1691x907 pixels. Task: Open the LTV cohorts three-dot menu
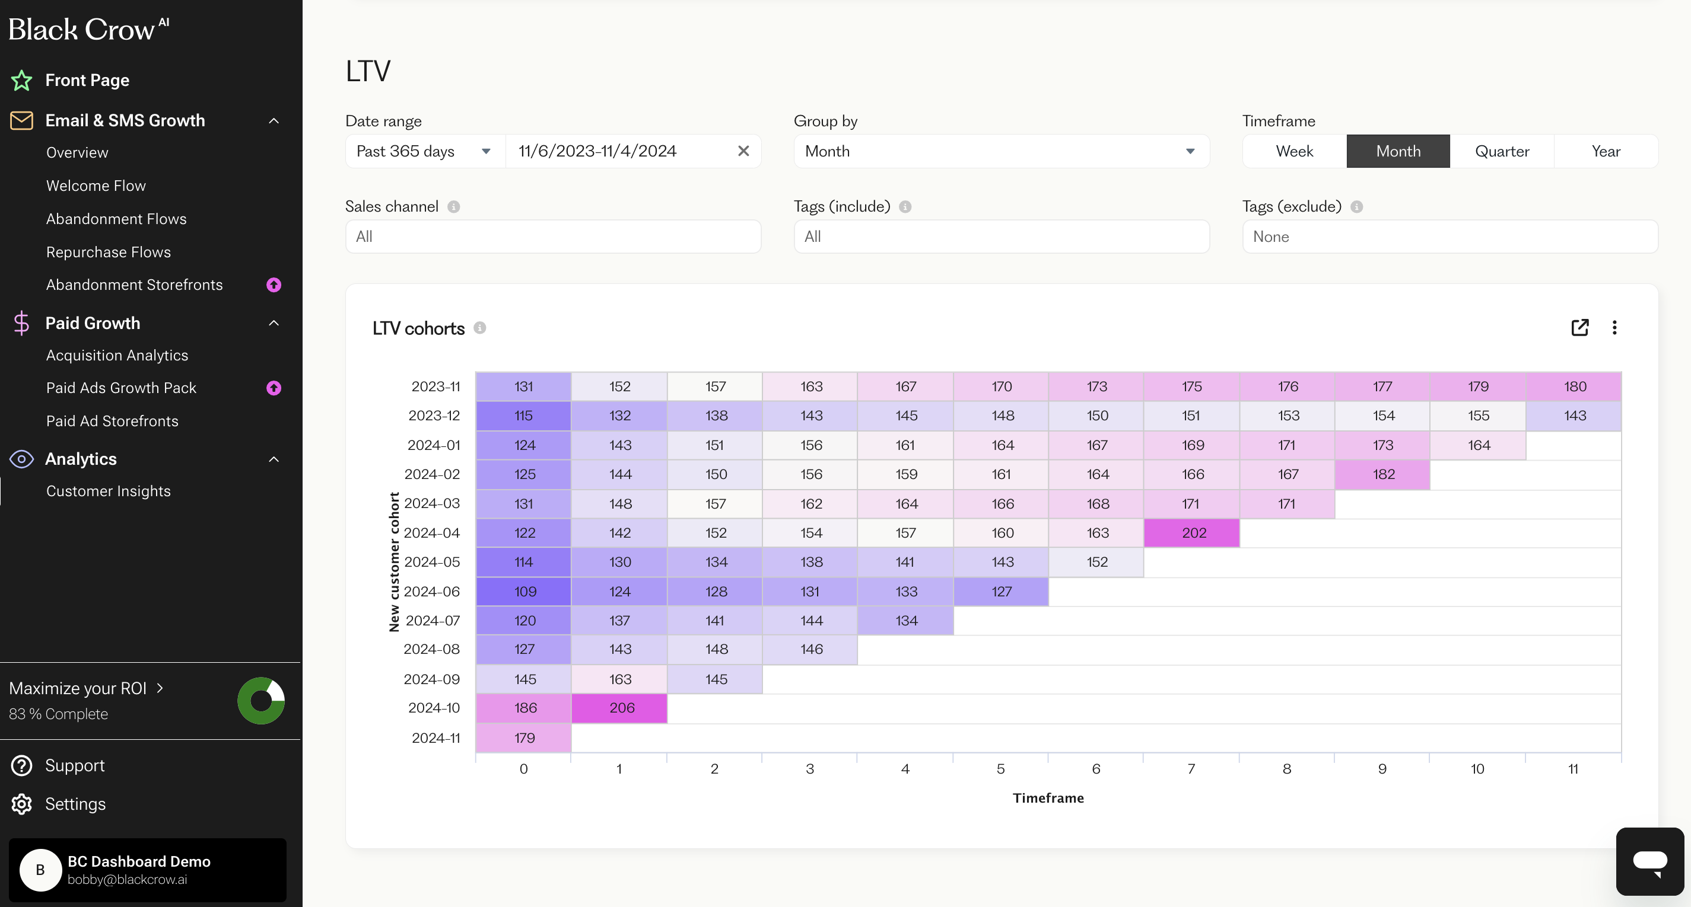click(x=1614, y=327)
